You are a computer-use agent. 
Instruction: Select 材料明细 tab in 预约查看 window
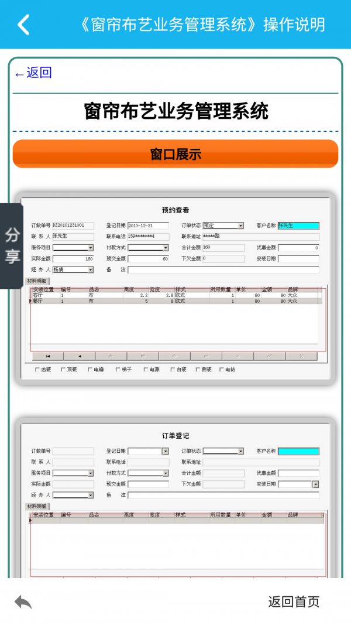tap(37, 281)
